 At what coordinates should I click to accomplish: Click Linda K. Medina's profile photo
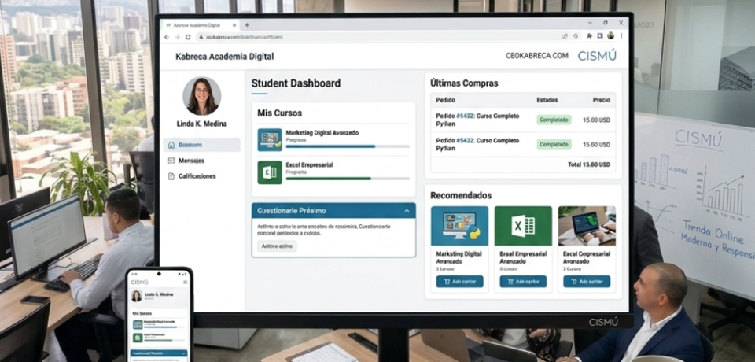pos(202,96)
